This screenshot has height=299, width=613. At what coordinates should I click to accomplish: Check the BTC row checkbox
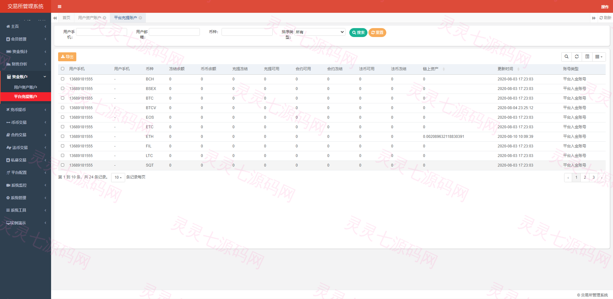pyautogui.click(x=63, y=98)
